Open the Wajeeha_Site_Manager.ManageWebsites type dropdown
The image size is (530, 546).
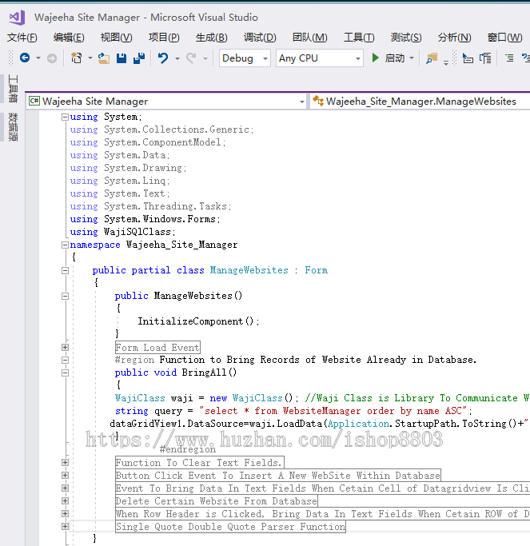(x=420, y=102)
